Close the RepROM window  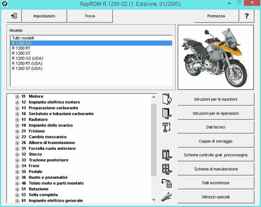252,3
